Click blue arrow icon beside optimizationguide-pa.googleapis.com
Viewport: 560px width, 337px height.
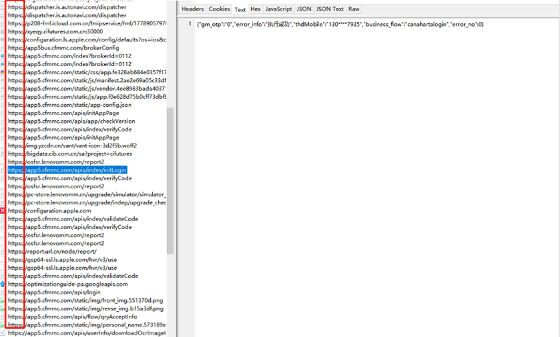pyautogui.click(x=3, y=284)
